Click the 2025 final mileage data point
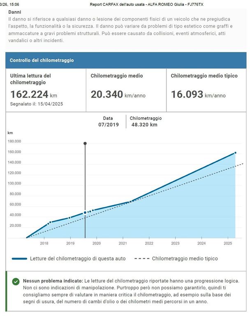Viewport: 250px width, 316px height. (235, 153)
